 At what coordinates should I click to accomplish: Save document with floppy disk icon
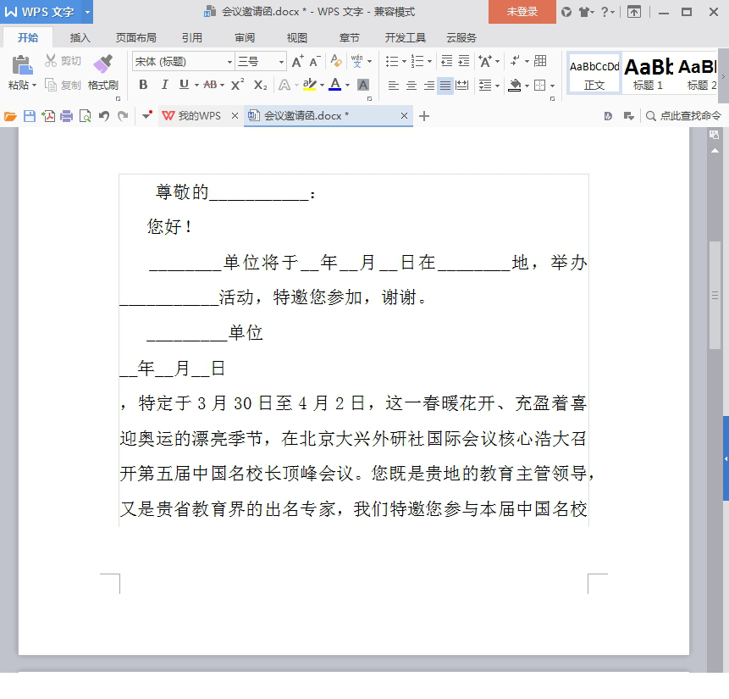30,116
